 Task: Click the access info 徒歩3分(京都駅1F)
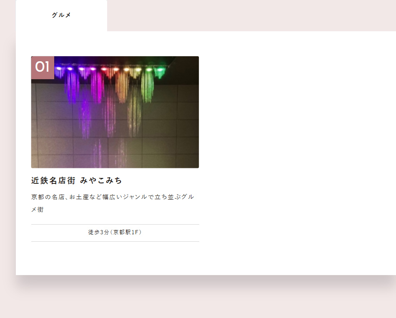[x=115, y=232]
